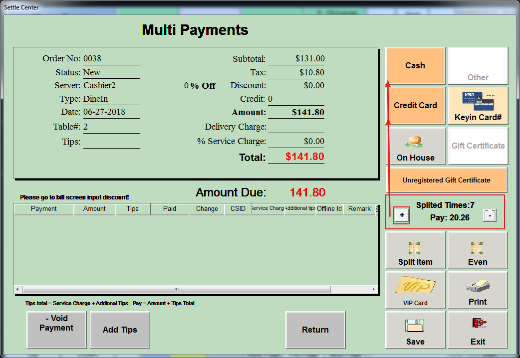Click the Table# value 2

tap(85, 127)
